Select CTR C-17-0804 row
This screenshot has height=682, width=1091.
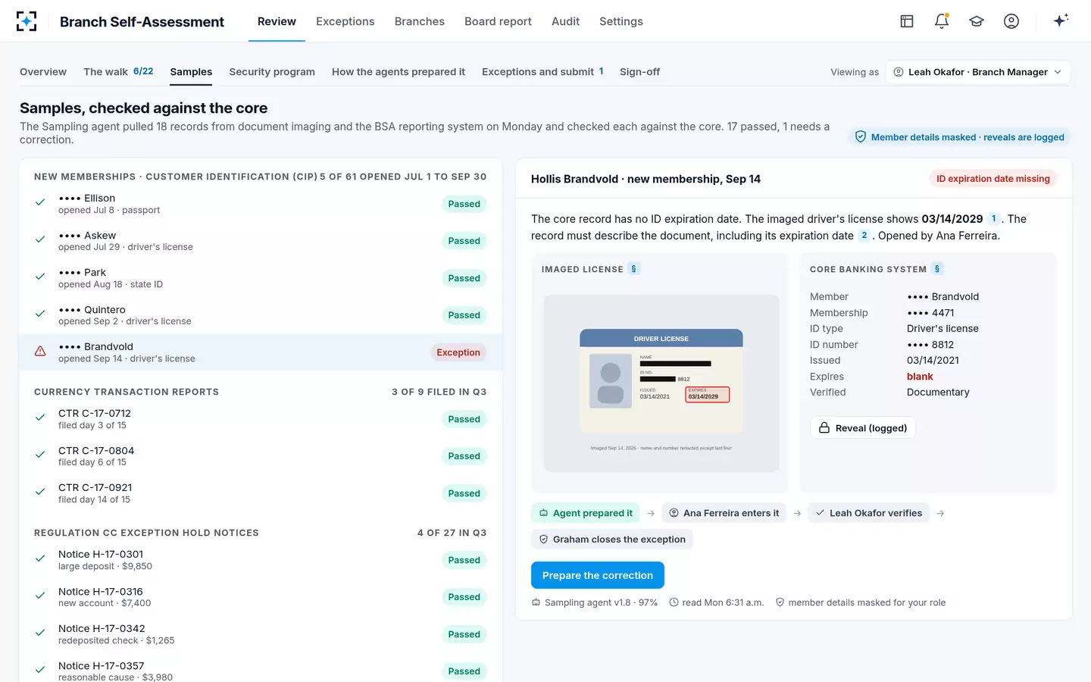[x=261, y=456]
